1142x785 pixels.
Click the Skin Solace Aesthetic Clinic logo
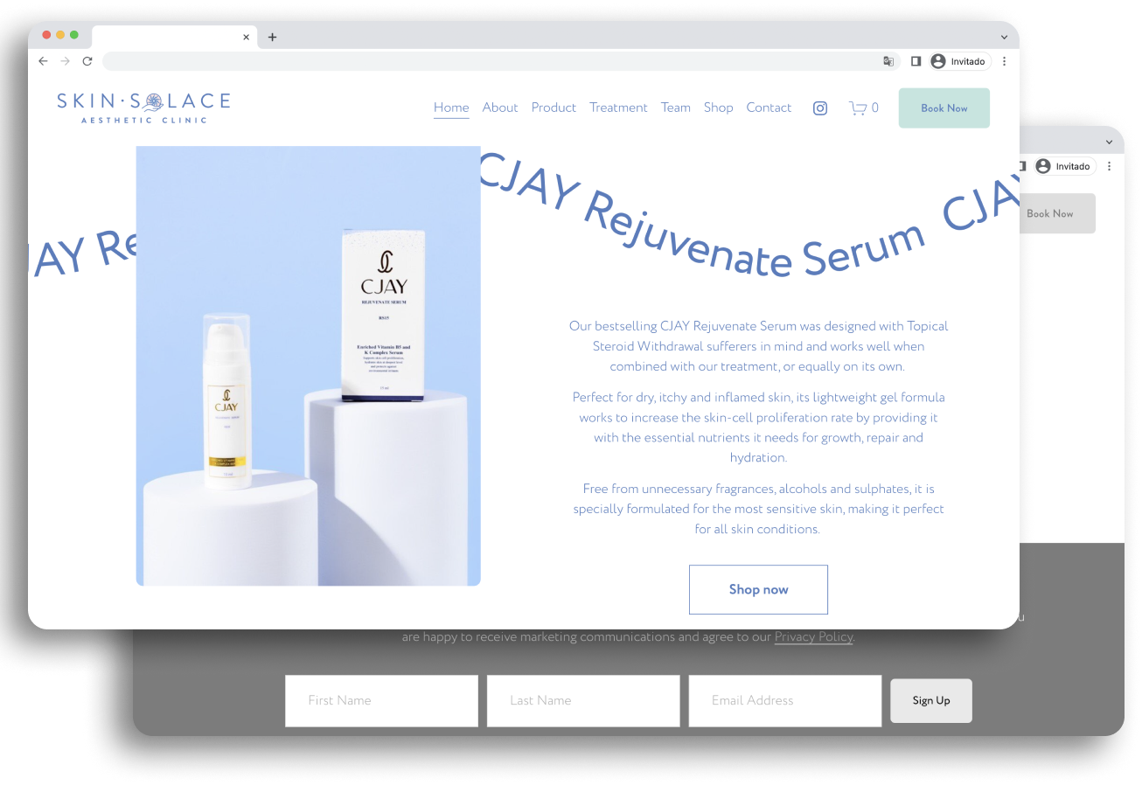pos(143,108)
